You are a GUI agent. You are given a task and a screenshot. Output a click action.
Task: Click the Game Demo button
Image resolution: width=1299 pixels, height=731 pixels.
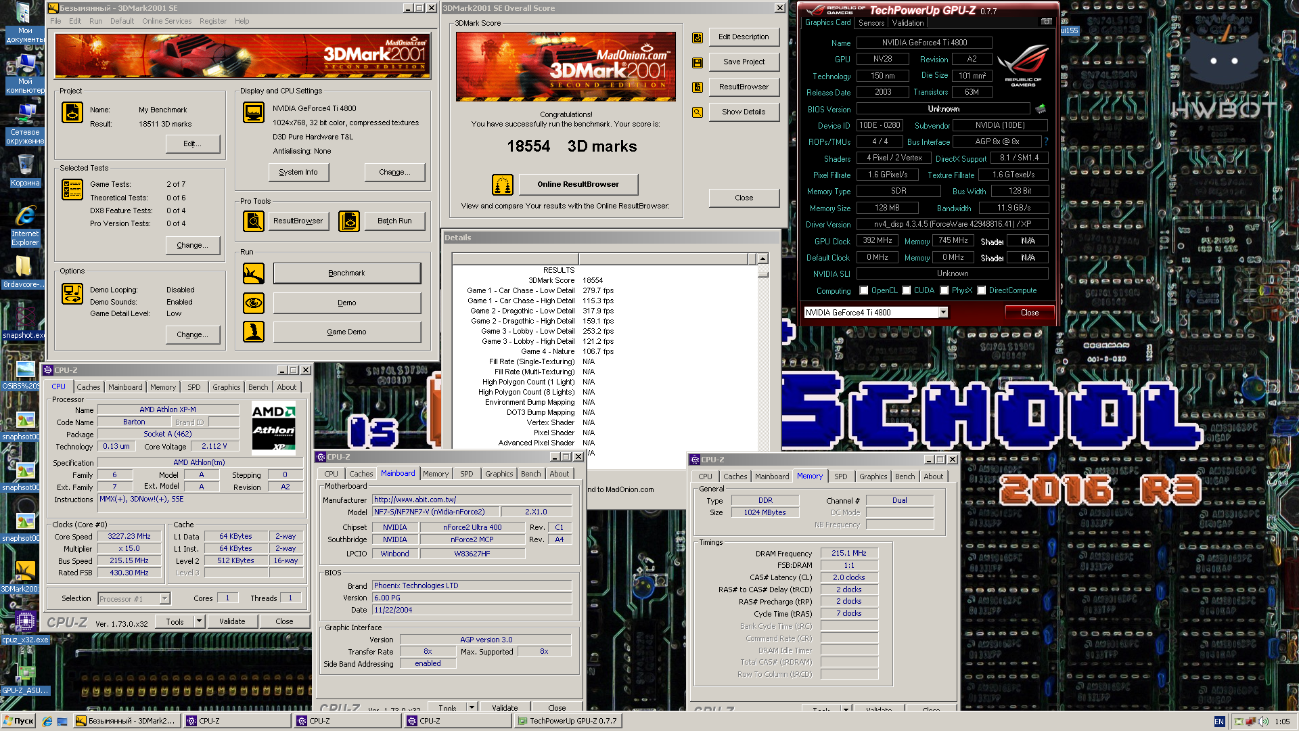click(346, 332)
